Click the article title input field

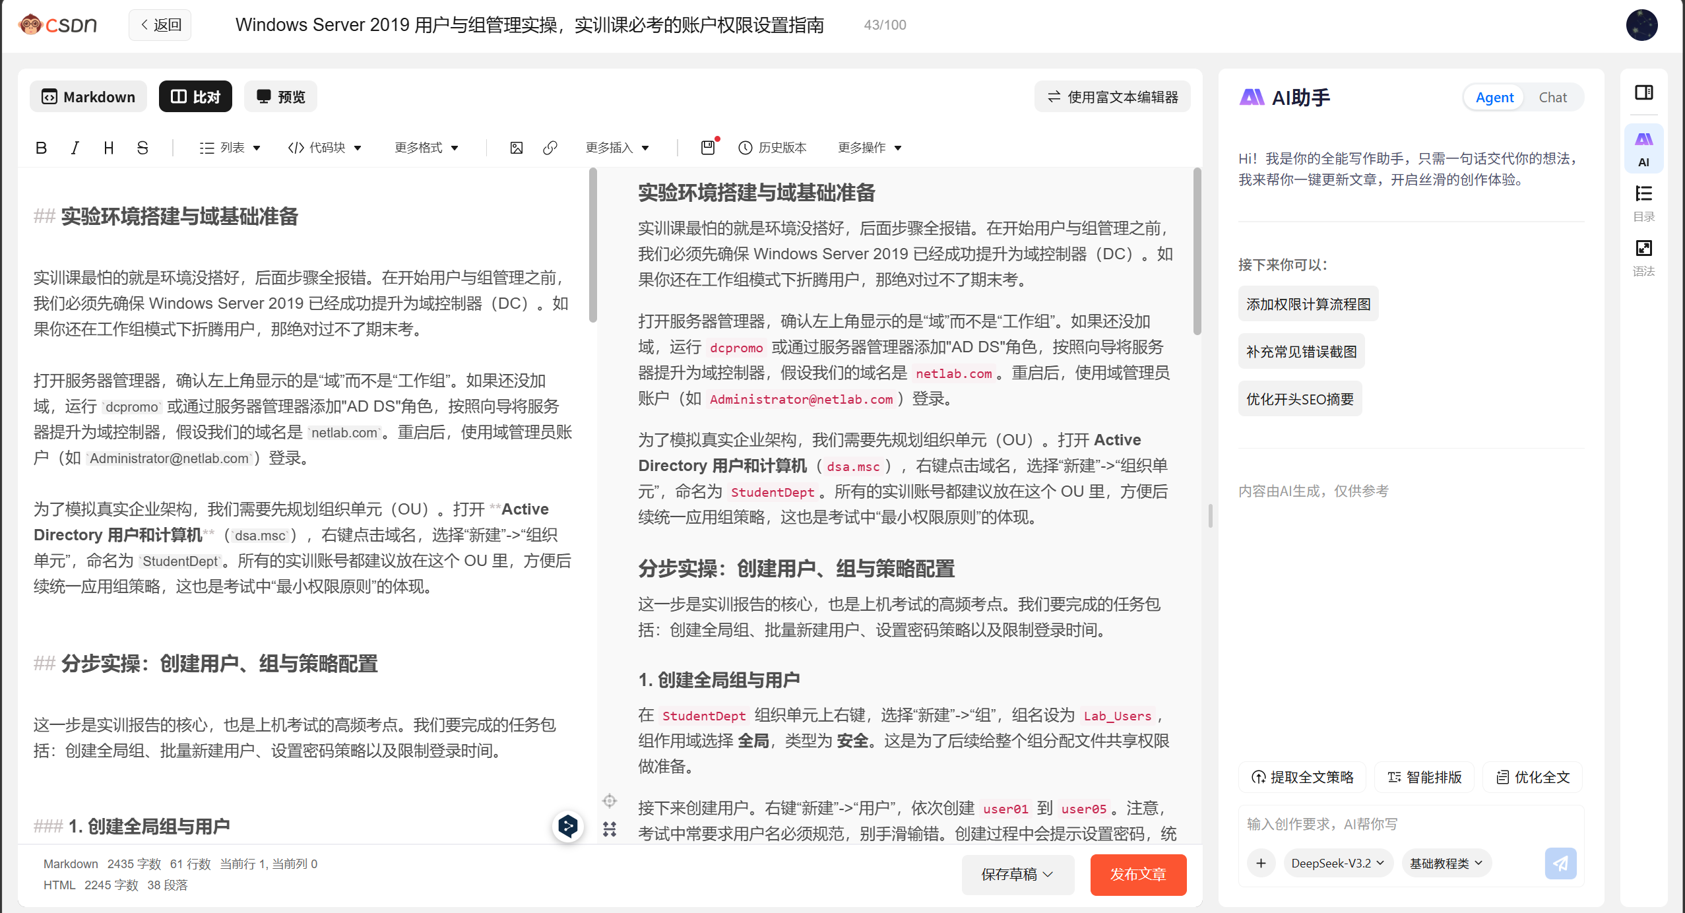click(530, 25)
